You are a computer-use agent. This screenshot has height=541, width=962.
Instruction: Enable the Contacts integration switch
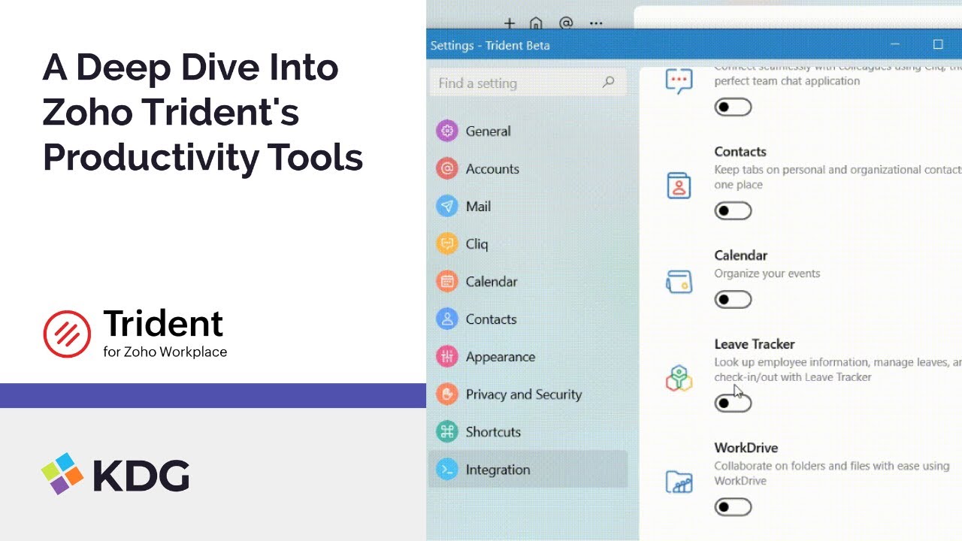point(733,210)
